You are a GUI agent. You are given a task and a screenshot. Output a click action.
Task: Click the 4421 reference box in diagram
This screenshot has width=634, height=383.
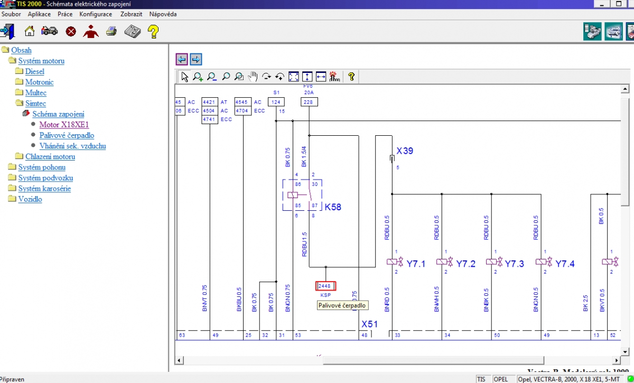pos(210,102)
